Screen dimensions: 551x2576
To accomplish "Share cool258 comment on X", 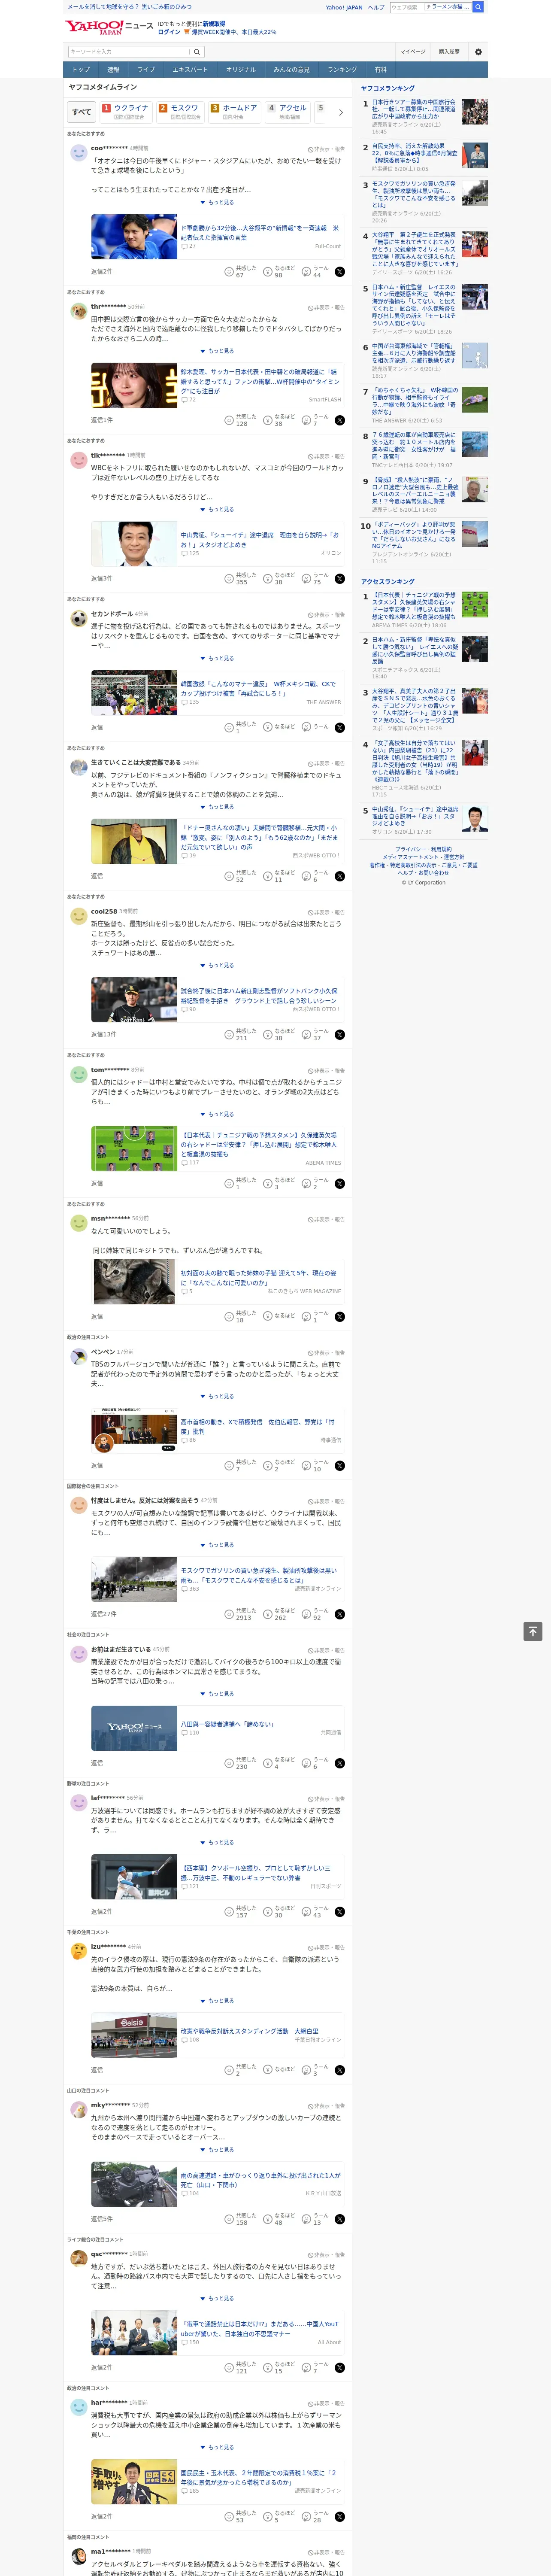I will 340,1035.
